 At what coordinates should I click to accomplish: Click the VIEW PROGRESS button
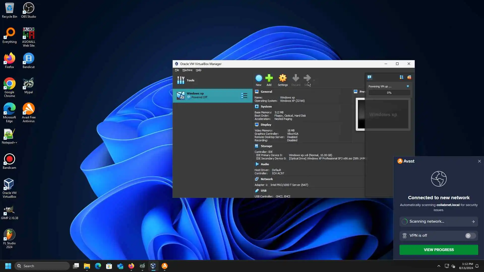coord(439,250)
